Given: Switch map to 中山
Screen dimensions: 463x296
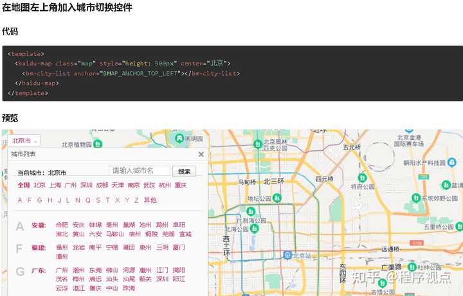Looking at the screenshot, I should point(112,288).
